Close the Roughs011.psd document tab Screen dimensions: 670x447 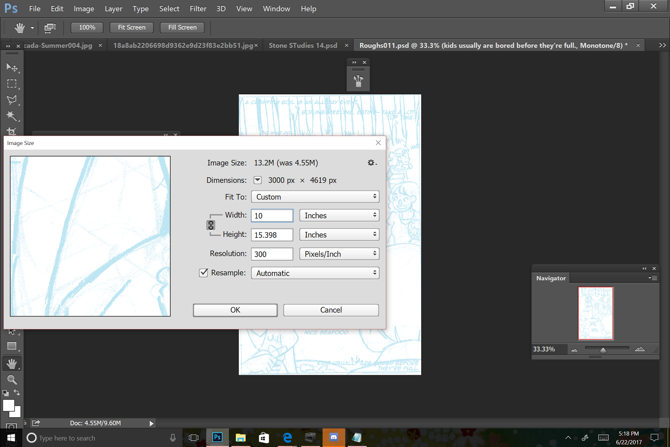point(638,45)
